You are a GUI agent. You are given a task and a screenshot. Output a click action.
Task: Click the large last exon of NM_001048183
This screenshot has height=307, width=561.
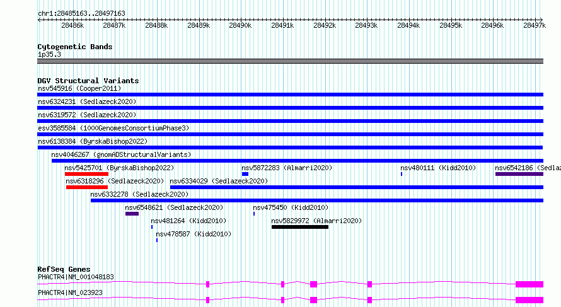[x=529, y=284]
